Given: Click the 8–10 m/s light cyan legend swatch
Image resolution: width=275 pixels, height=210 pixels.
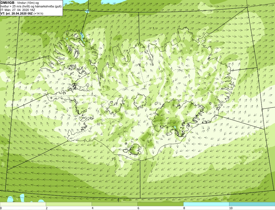Looking at the screenshot, I should tap(206, 204).
